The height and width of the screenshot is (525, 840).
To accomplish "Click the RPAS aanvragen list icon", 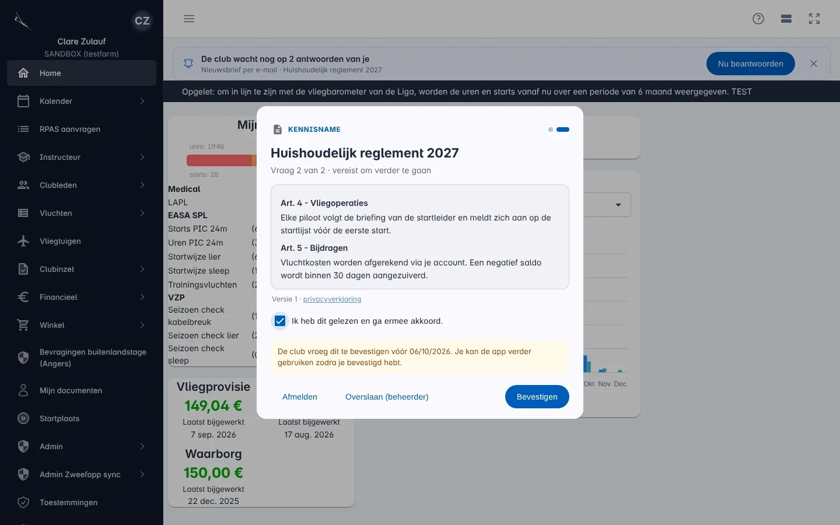I will point(23,129).
